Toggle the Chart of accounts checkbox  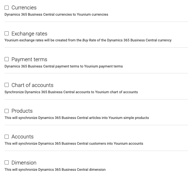[x=7, y=85]
